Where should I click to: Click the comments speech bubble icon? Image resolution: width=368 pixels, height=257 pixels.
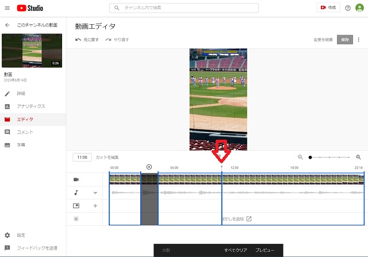pyautogui.click(x=7, y=132)
